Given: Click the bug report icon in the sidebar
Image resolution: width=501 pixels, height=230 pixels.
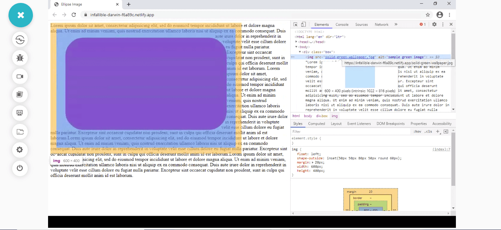Looking at the screenshot, I should (20, 58).
